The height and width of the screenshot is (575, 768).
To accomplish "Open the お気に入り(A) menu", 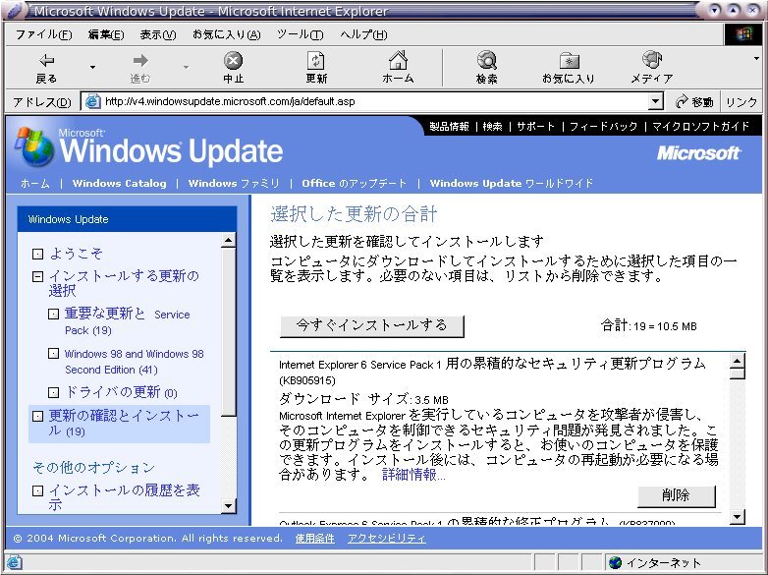I will [x=226, y=34].
